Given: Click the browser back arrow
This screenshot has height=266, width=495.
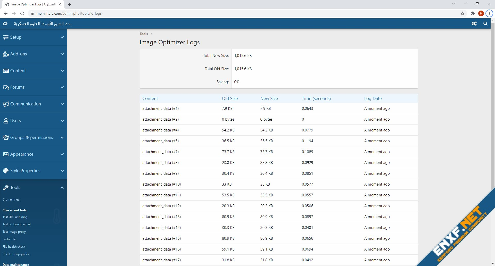Looking at the screenshot, I should pos(6,14).
